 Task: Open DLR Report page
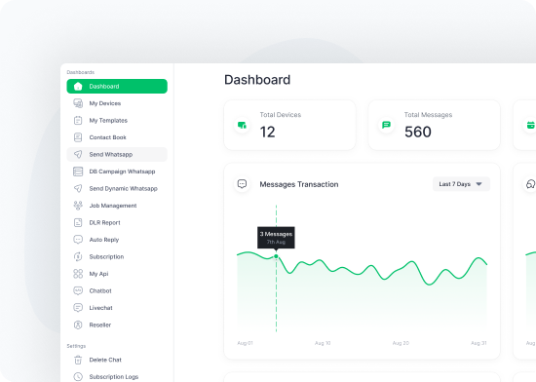pos(117,223)
